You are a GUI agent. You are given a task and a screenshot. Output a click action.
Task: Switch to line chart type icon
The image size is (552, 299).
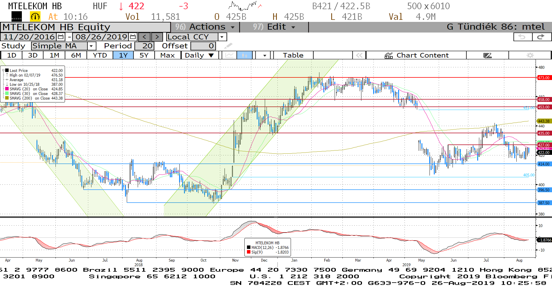[x=229, y=55]
